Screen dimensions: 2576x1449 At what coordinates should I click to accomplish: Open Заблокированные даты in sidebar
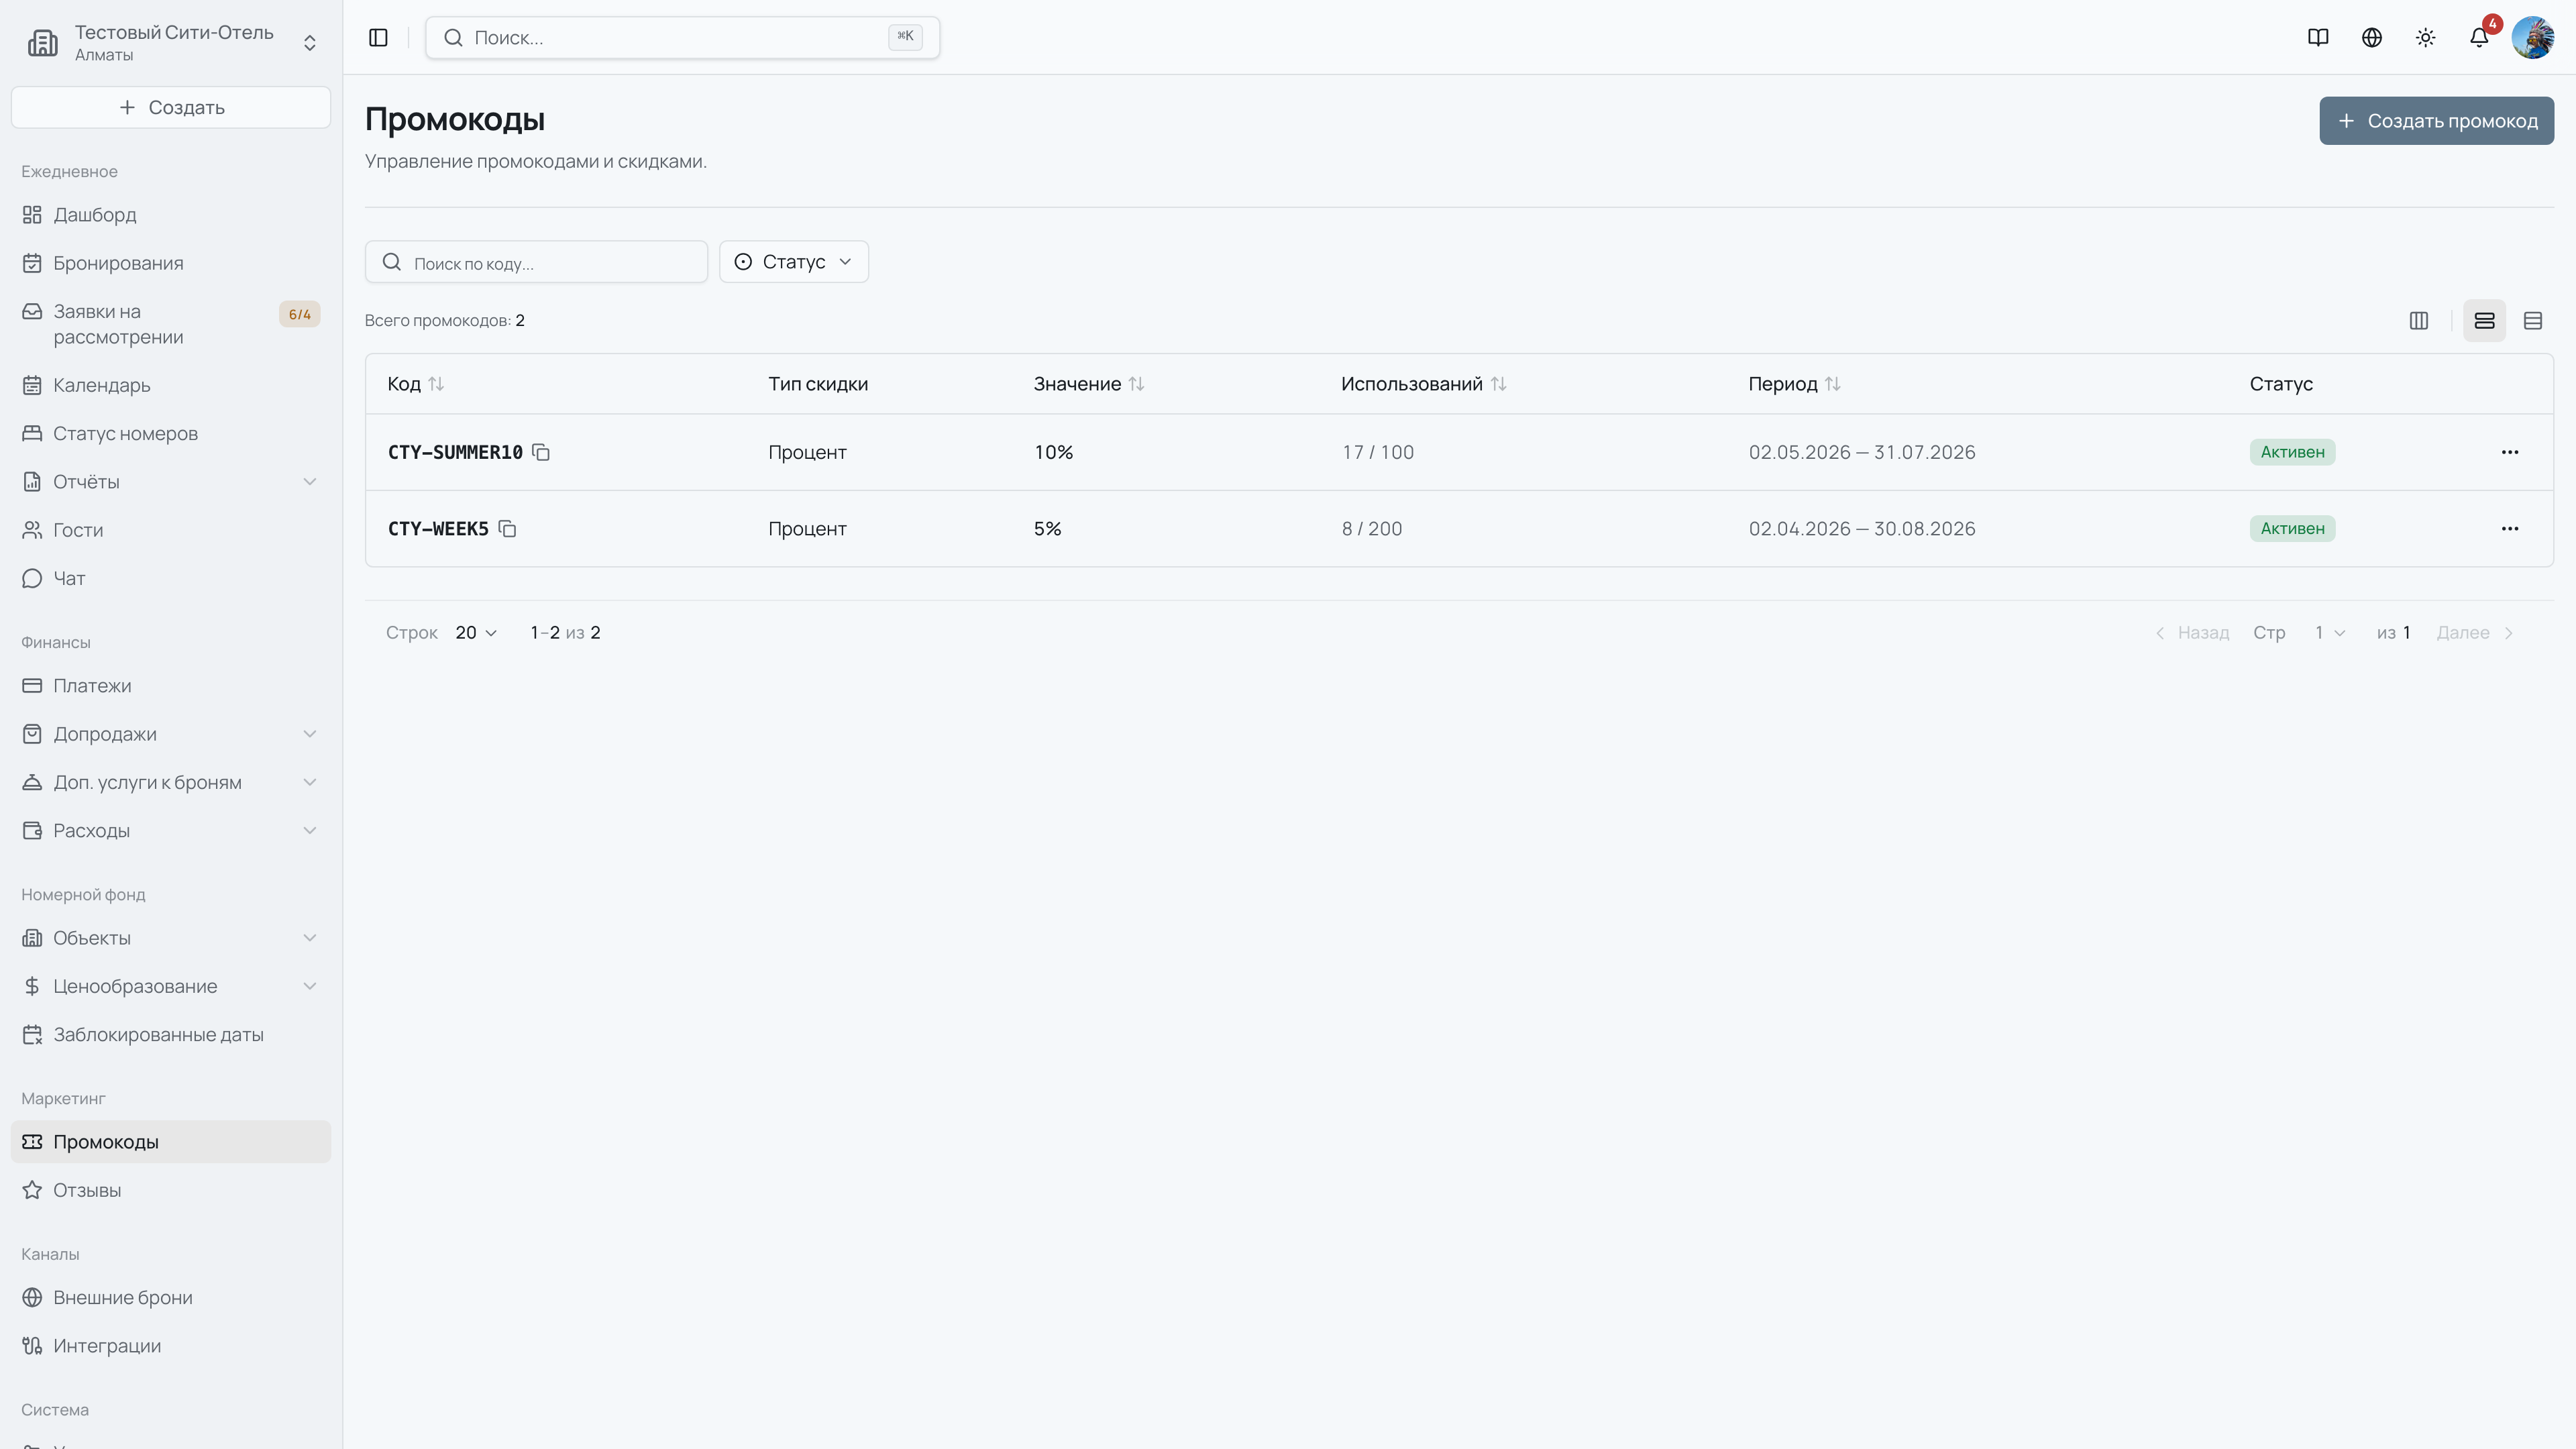click(x=171, y=1034)
